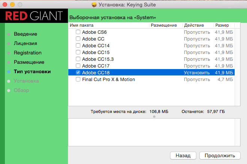This screenshot has height=164, width=247.
Task: Select the Adobe CC15 row name
Action: click(x=96, y=53)
